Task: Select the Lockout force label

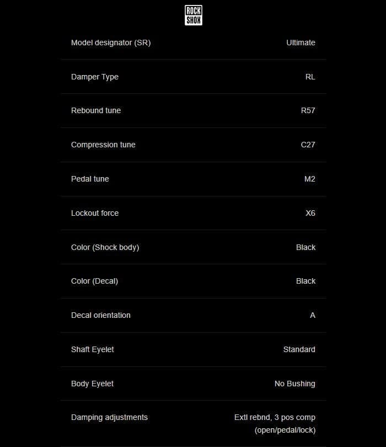Action: [95, 213]
